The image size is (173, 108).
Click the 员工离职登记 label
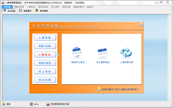point(103,62)
